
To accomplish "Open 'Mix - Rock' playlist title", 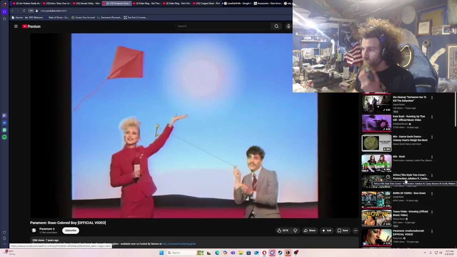I will (399, 157).
